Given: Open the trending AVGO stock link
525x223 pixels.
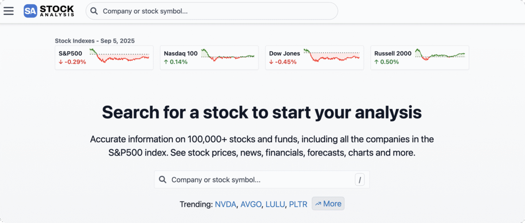Looking at the screenshot, I should point(251,204).
